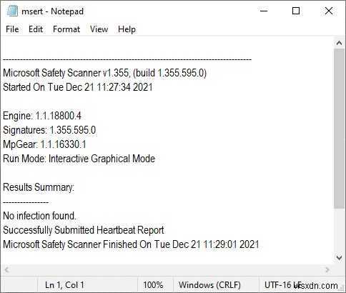Viewport: 346px width, 293px height.
Task: Click the vertical scrollbar down arrow
Action: pos(339,258)
